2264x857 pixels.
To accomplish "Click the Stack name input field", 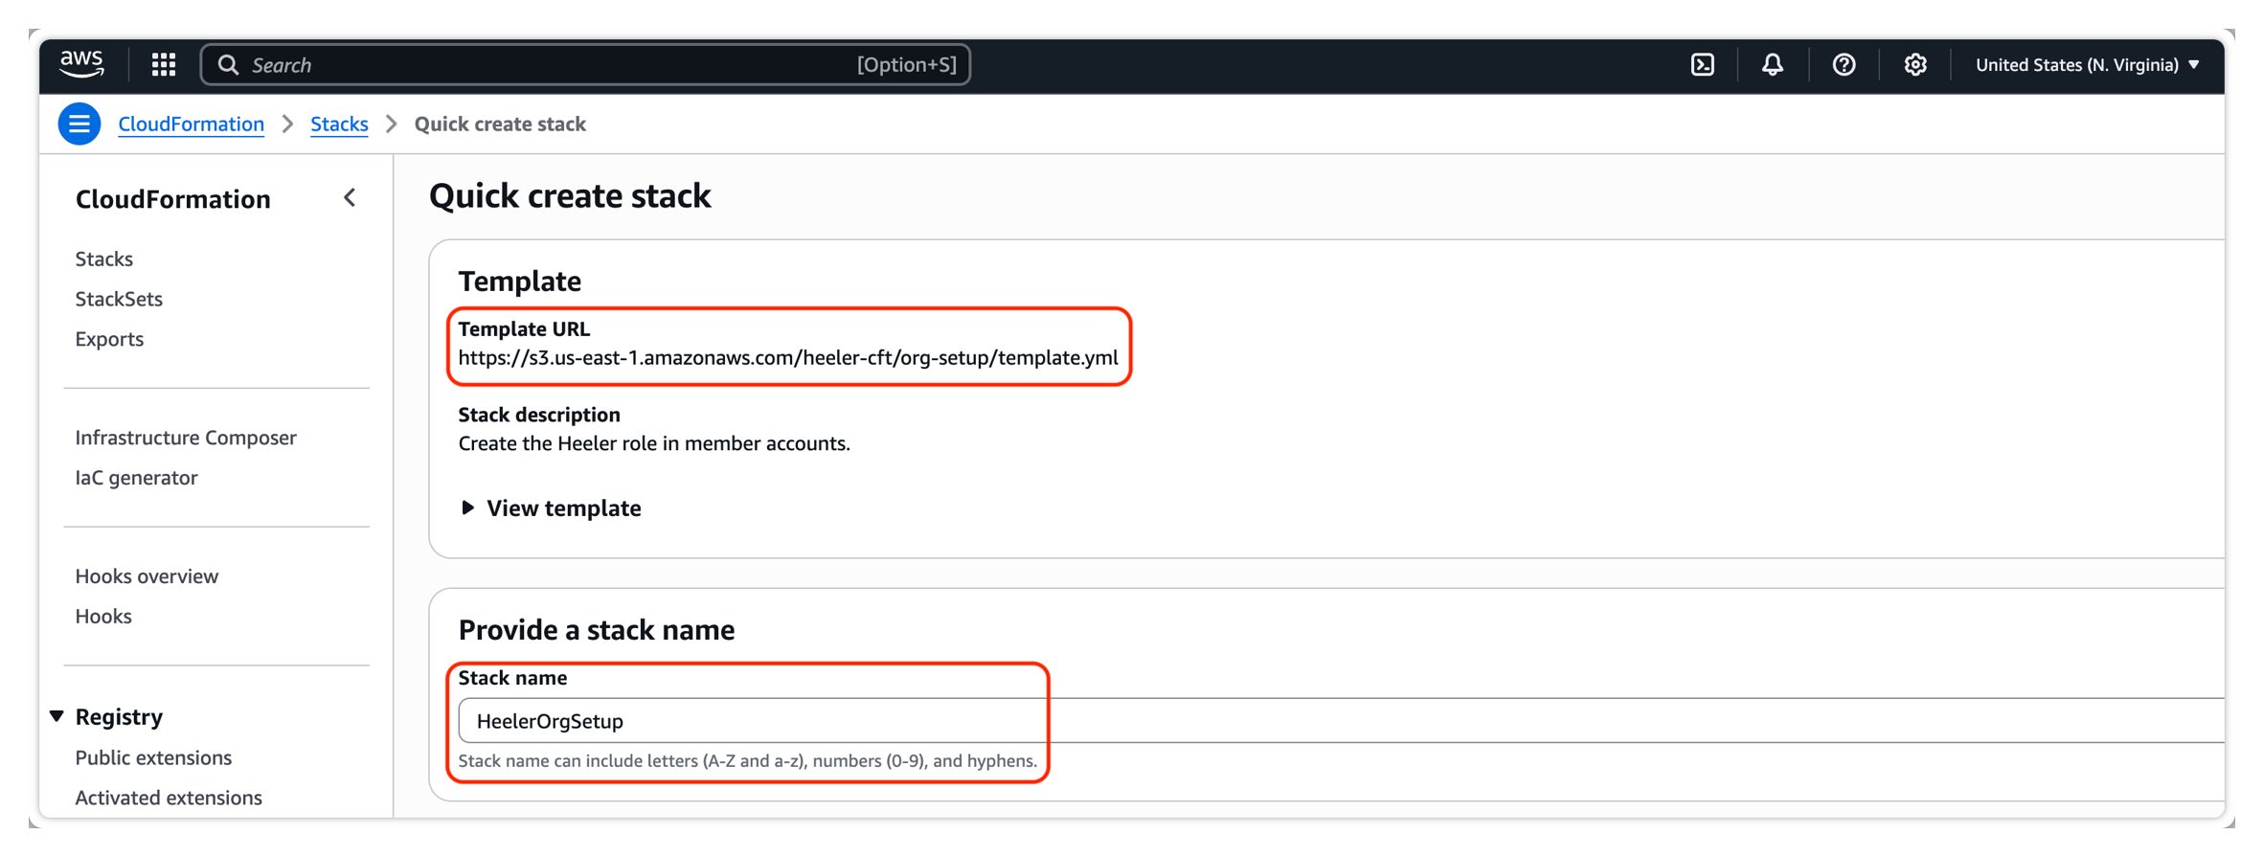I will coord(1341,720).
